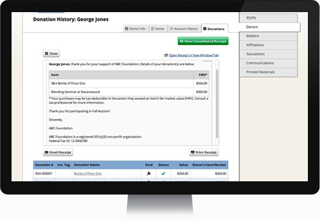The image size is (320, 220).
Task: Click the envelope icon on Email Receipt
Action: pyautogui.click(x=46, y=152)
